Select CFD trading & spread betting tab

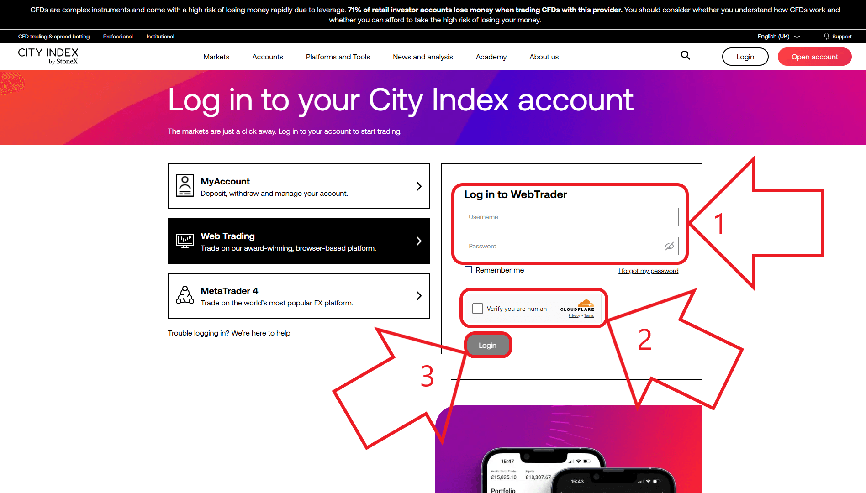click(x=54, y=37)
